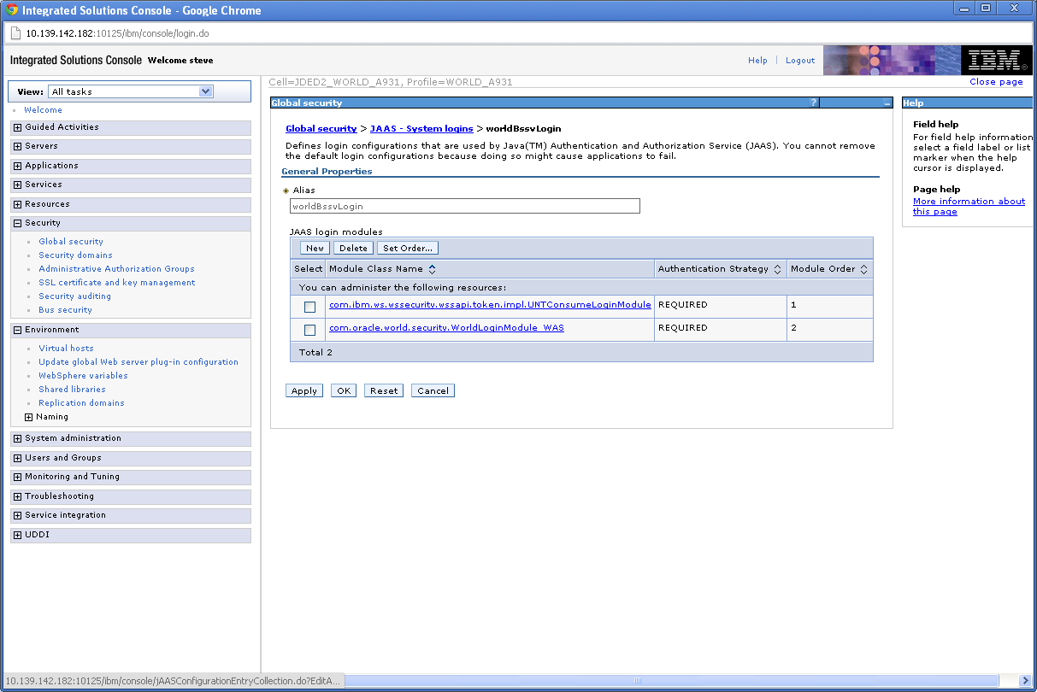Click OK button
Screen dimensions: 1037x692
(344, 391)
